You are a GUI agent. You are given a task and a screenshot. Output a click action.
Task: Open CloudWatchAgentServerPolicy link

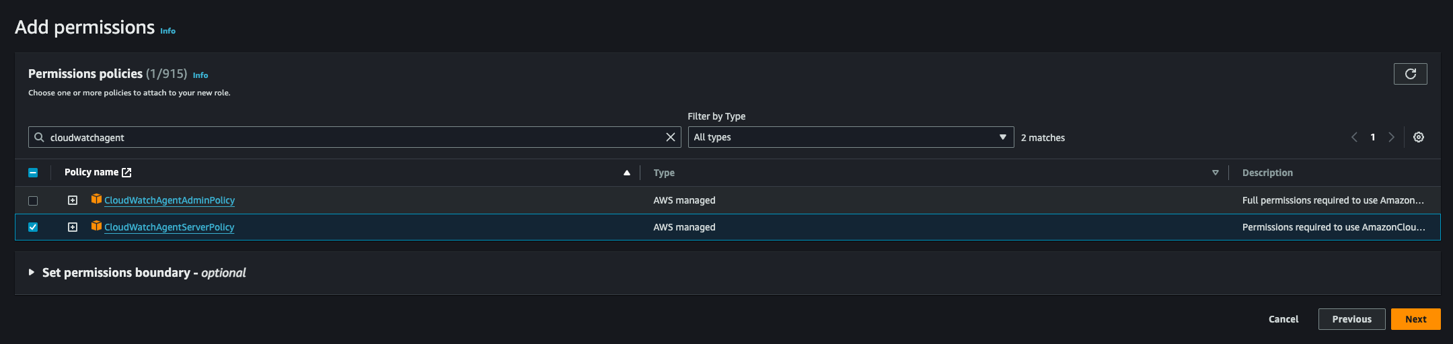(169, 227)
